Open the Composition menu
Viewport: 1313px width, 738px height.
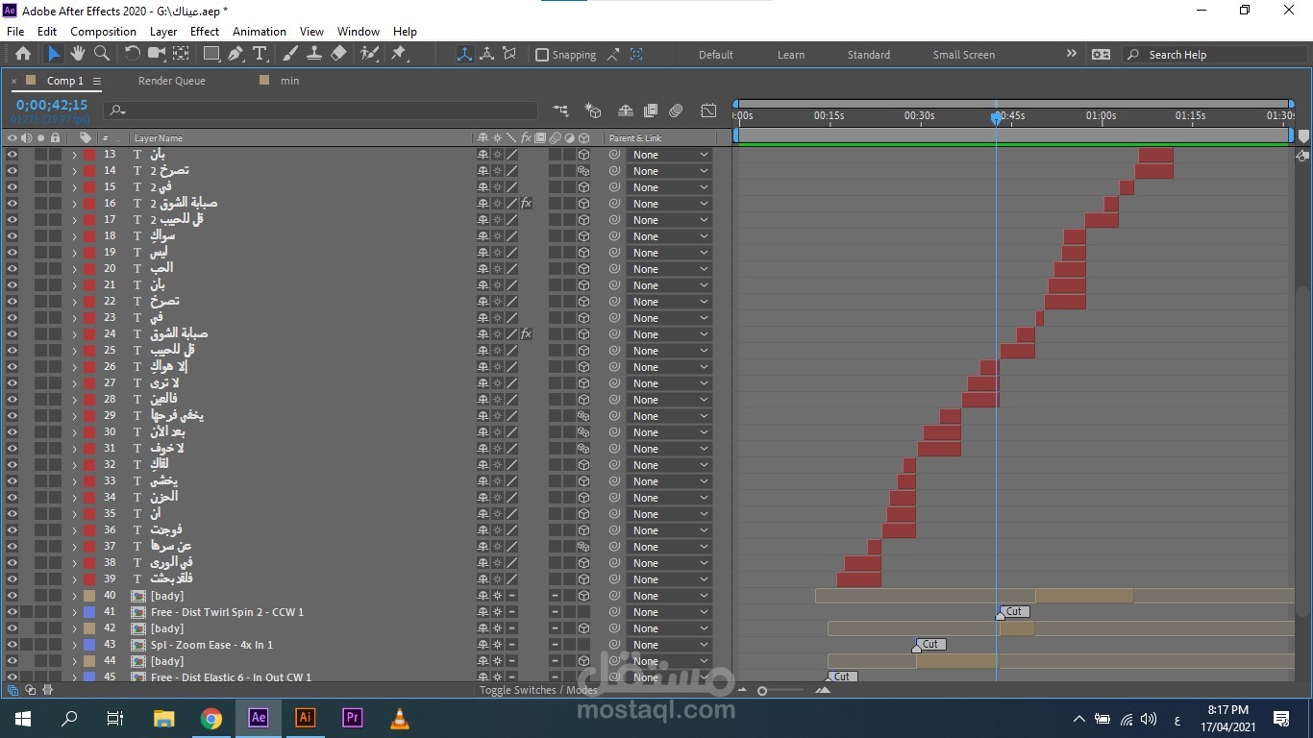pos(103,31)
